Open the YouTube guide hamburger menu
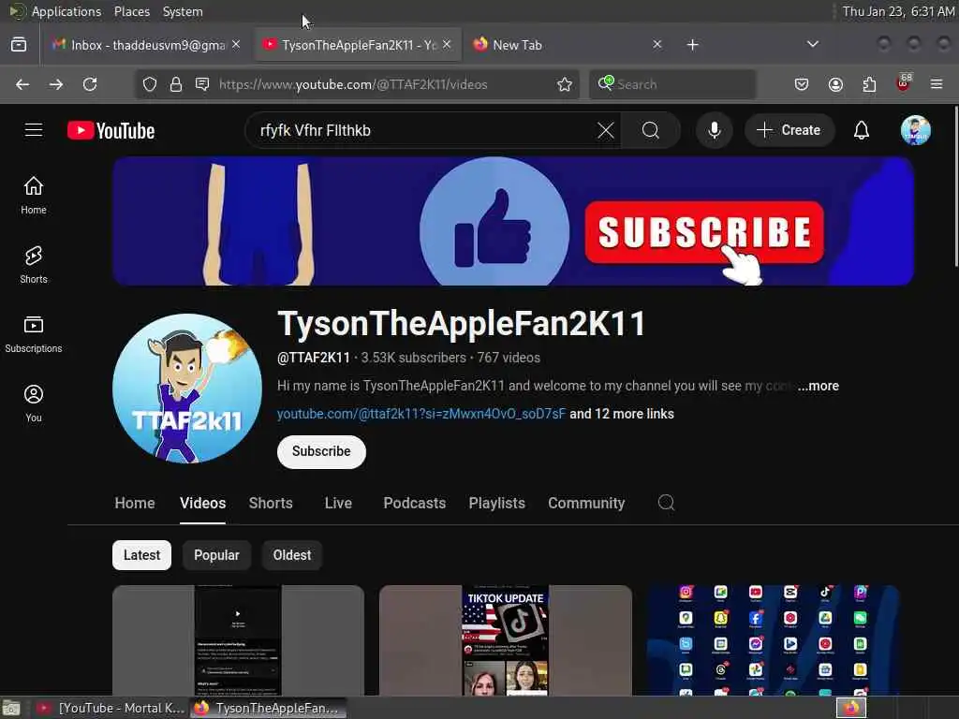This screenshot has width=959, height=719. coord(34,130)
